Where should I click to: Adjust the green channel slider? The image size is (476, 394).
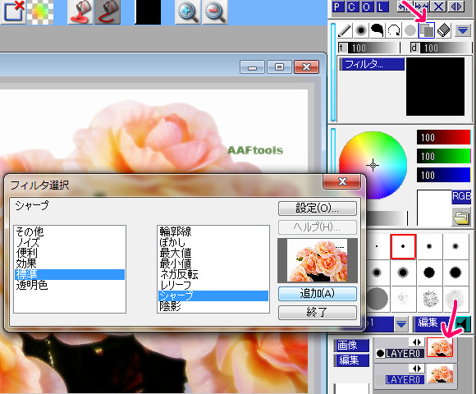443,156
